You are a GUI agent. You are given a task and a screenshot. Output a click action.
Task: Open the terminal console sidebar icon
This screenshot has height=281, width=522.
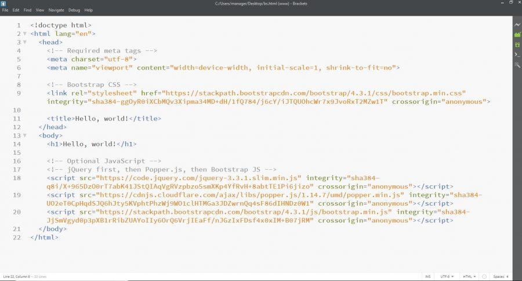pyautogui.click(x=517, y=54)
